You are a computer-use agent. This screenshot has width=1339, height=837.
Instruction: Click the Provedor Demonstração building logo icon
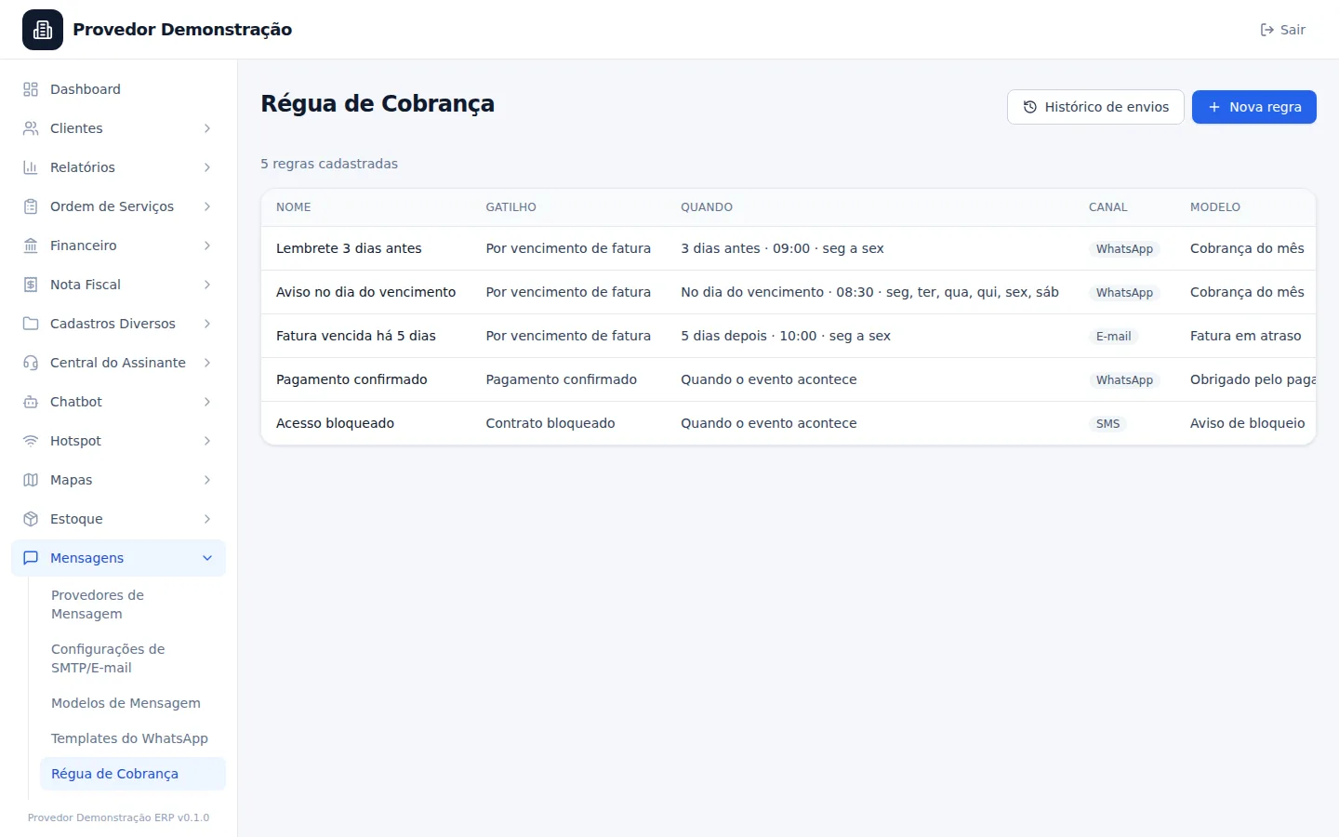pos(43,30)
